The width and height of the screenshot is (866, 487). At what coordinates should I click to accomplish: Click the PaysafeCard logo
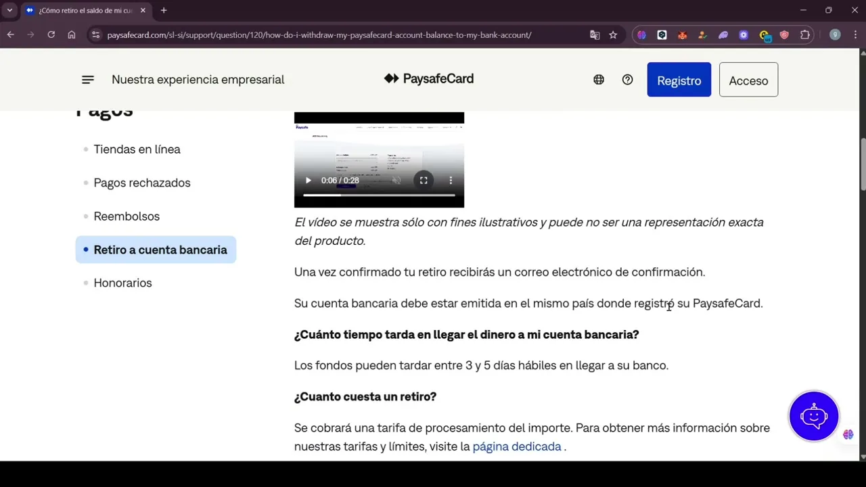429,79
